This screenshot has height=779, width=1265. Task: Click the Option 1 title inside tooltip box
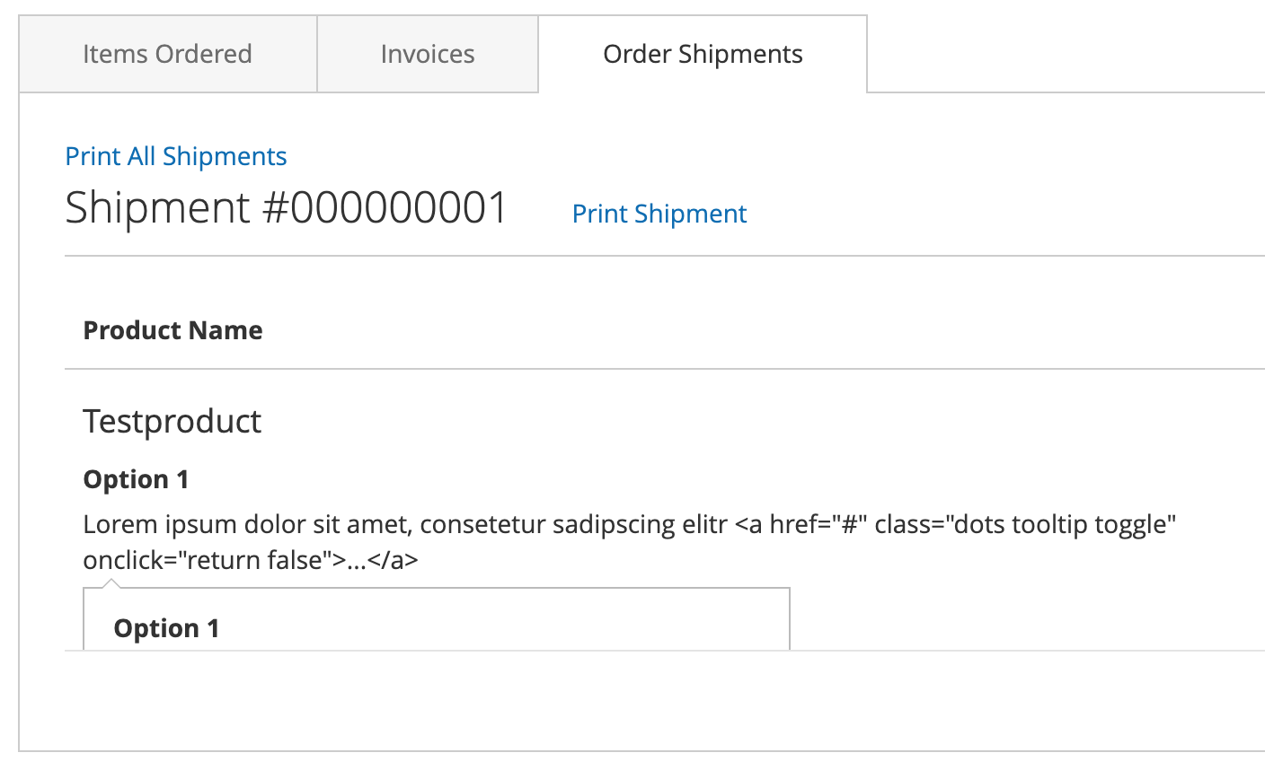pos(166,628)
